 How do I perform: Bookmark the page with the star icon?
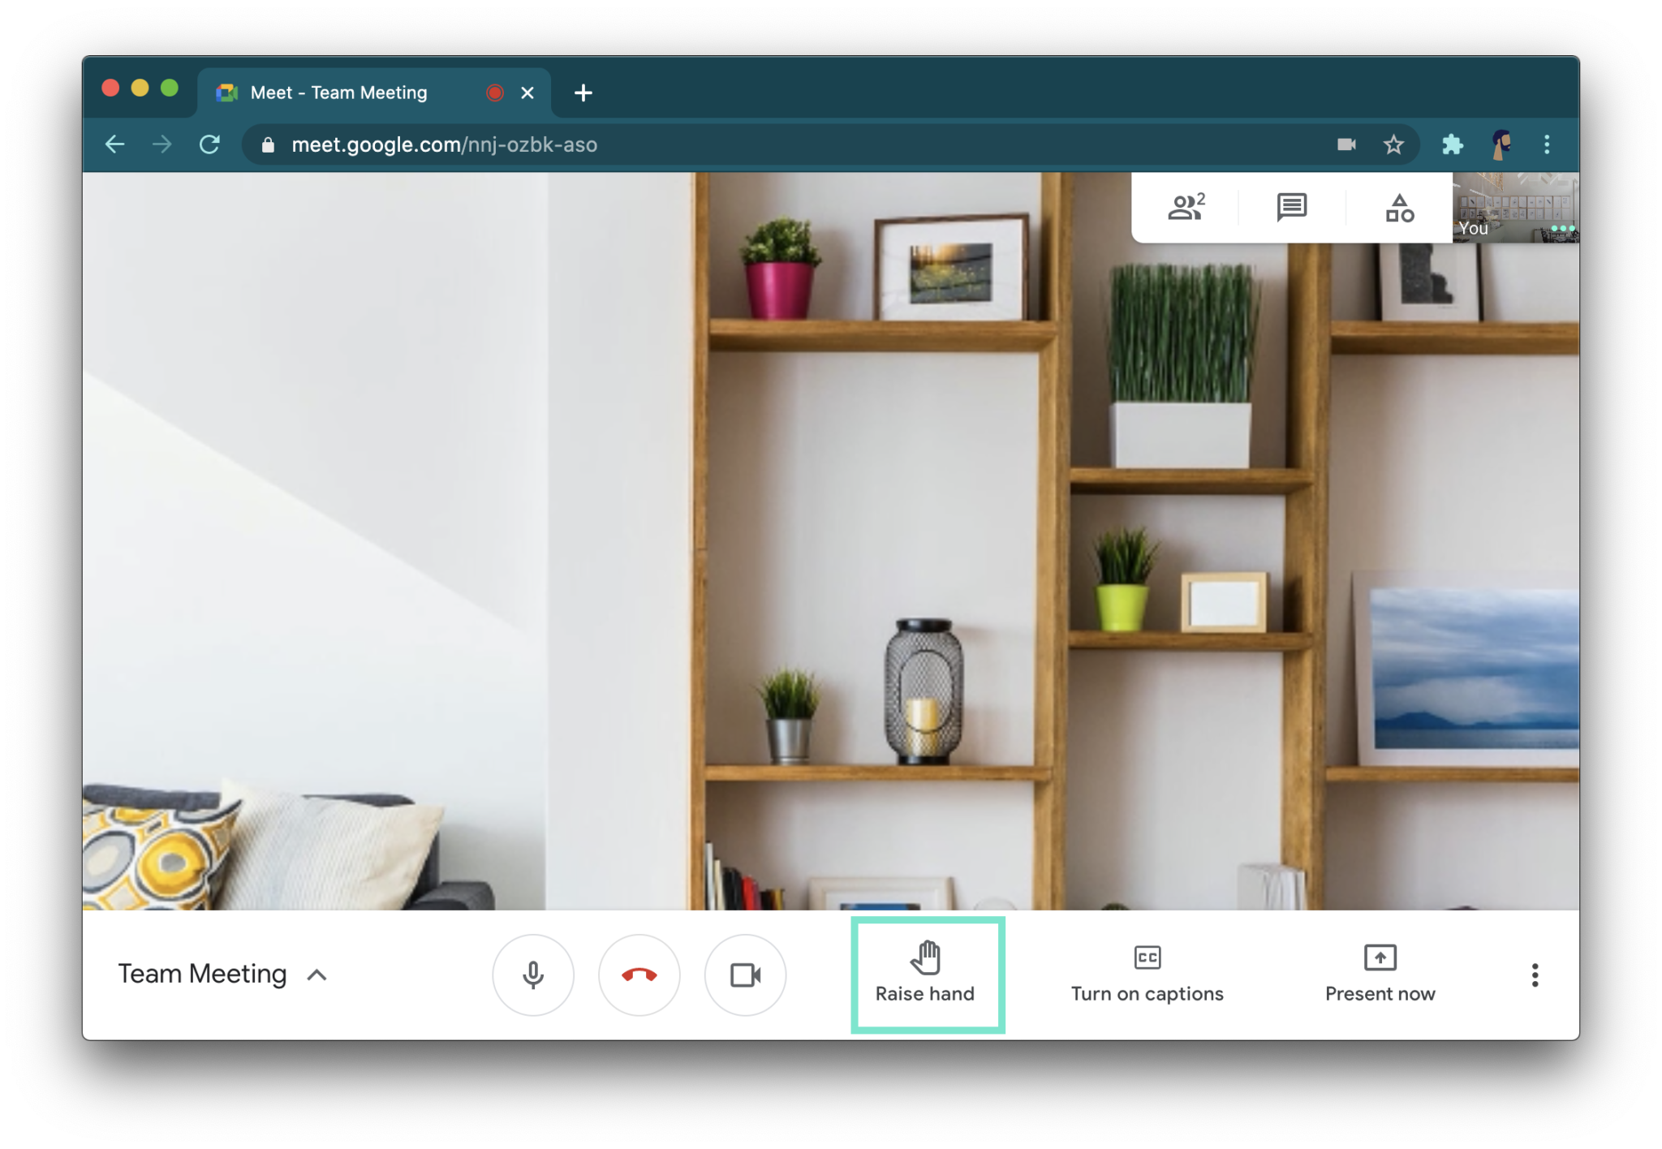[x=1393, y=144]
